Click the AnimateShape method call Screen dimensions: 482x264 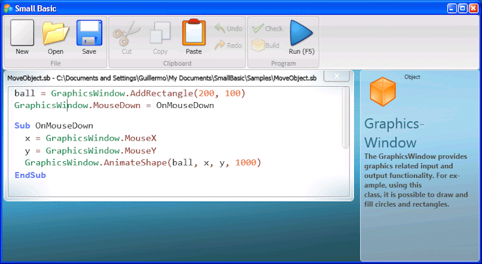tap(135, 163)
